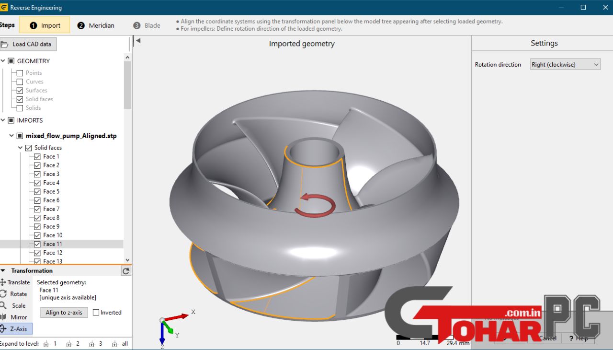
Task: Open the Meridian step tab
Action: tap(96, 25)
